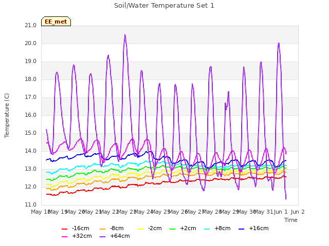Screen dimensions: 329x246
Task: Click the 13.0 y-axis tick label
Action: [x=31, y=169]
